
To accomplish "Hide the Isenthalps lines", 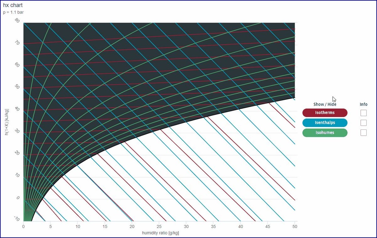I will click(325, 123).
